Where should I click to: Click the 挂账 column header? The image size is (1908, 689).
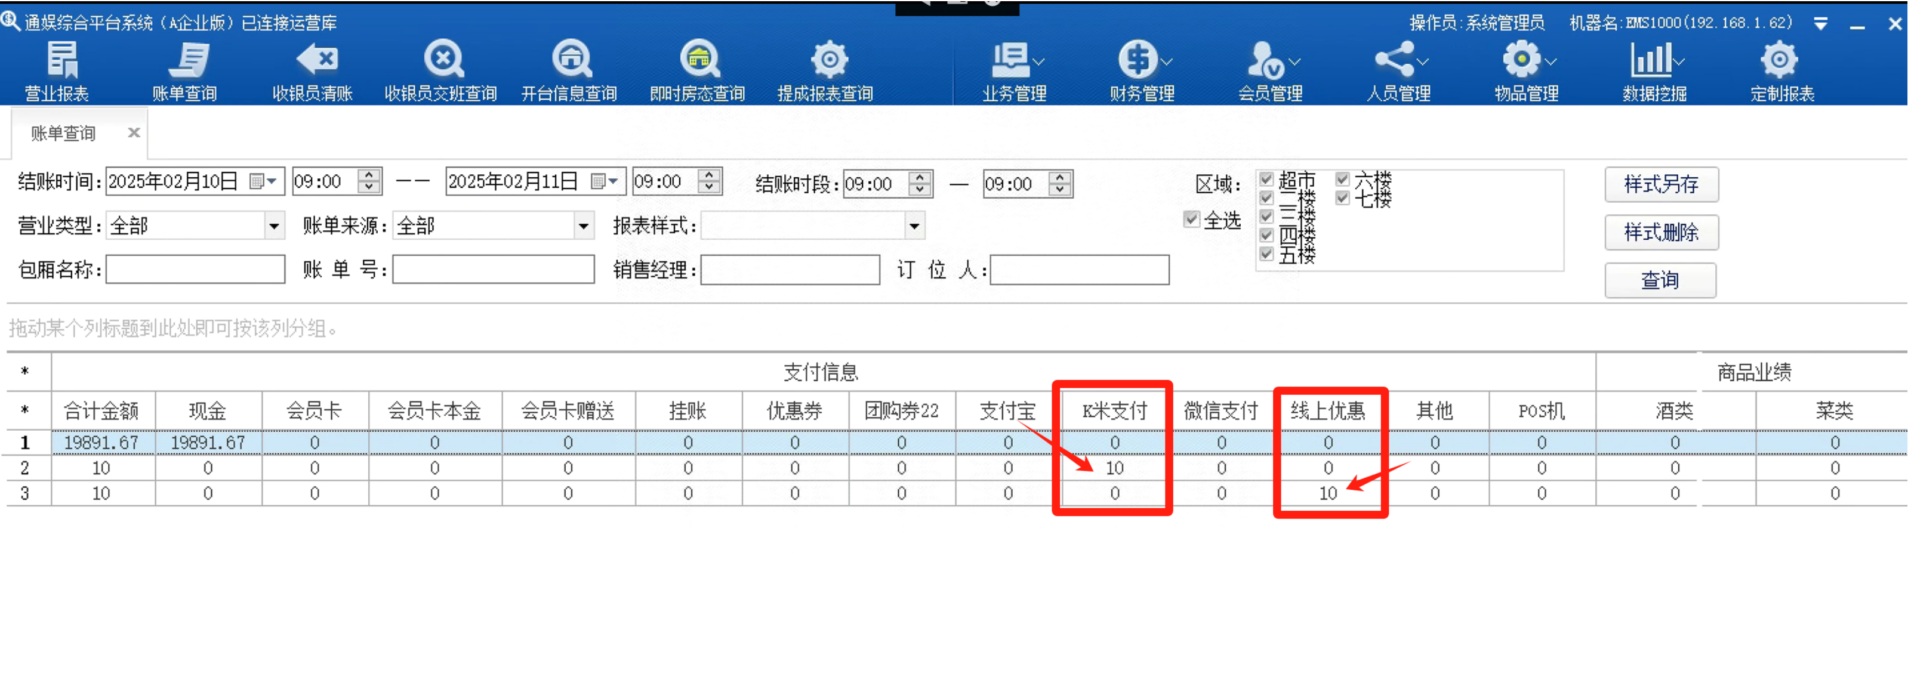click(688, 411)
